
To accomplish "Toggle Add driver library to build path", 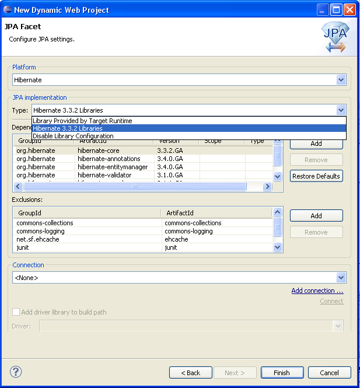I will coord(16,312).
